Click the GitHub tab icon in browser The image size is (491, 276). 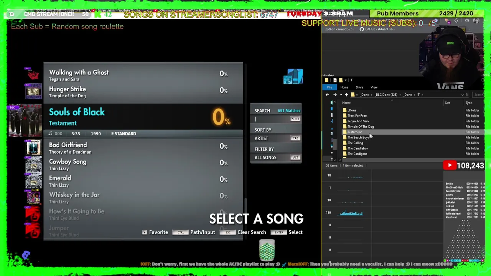(361, 29)
